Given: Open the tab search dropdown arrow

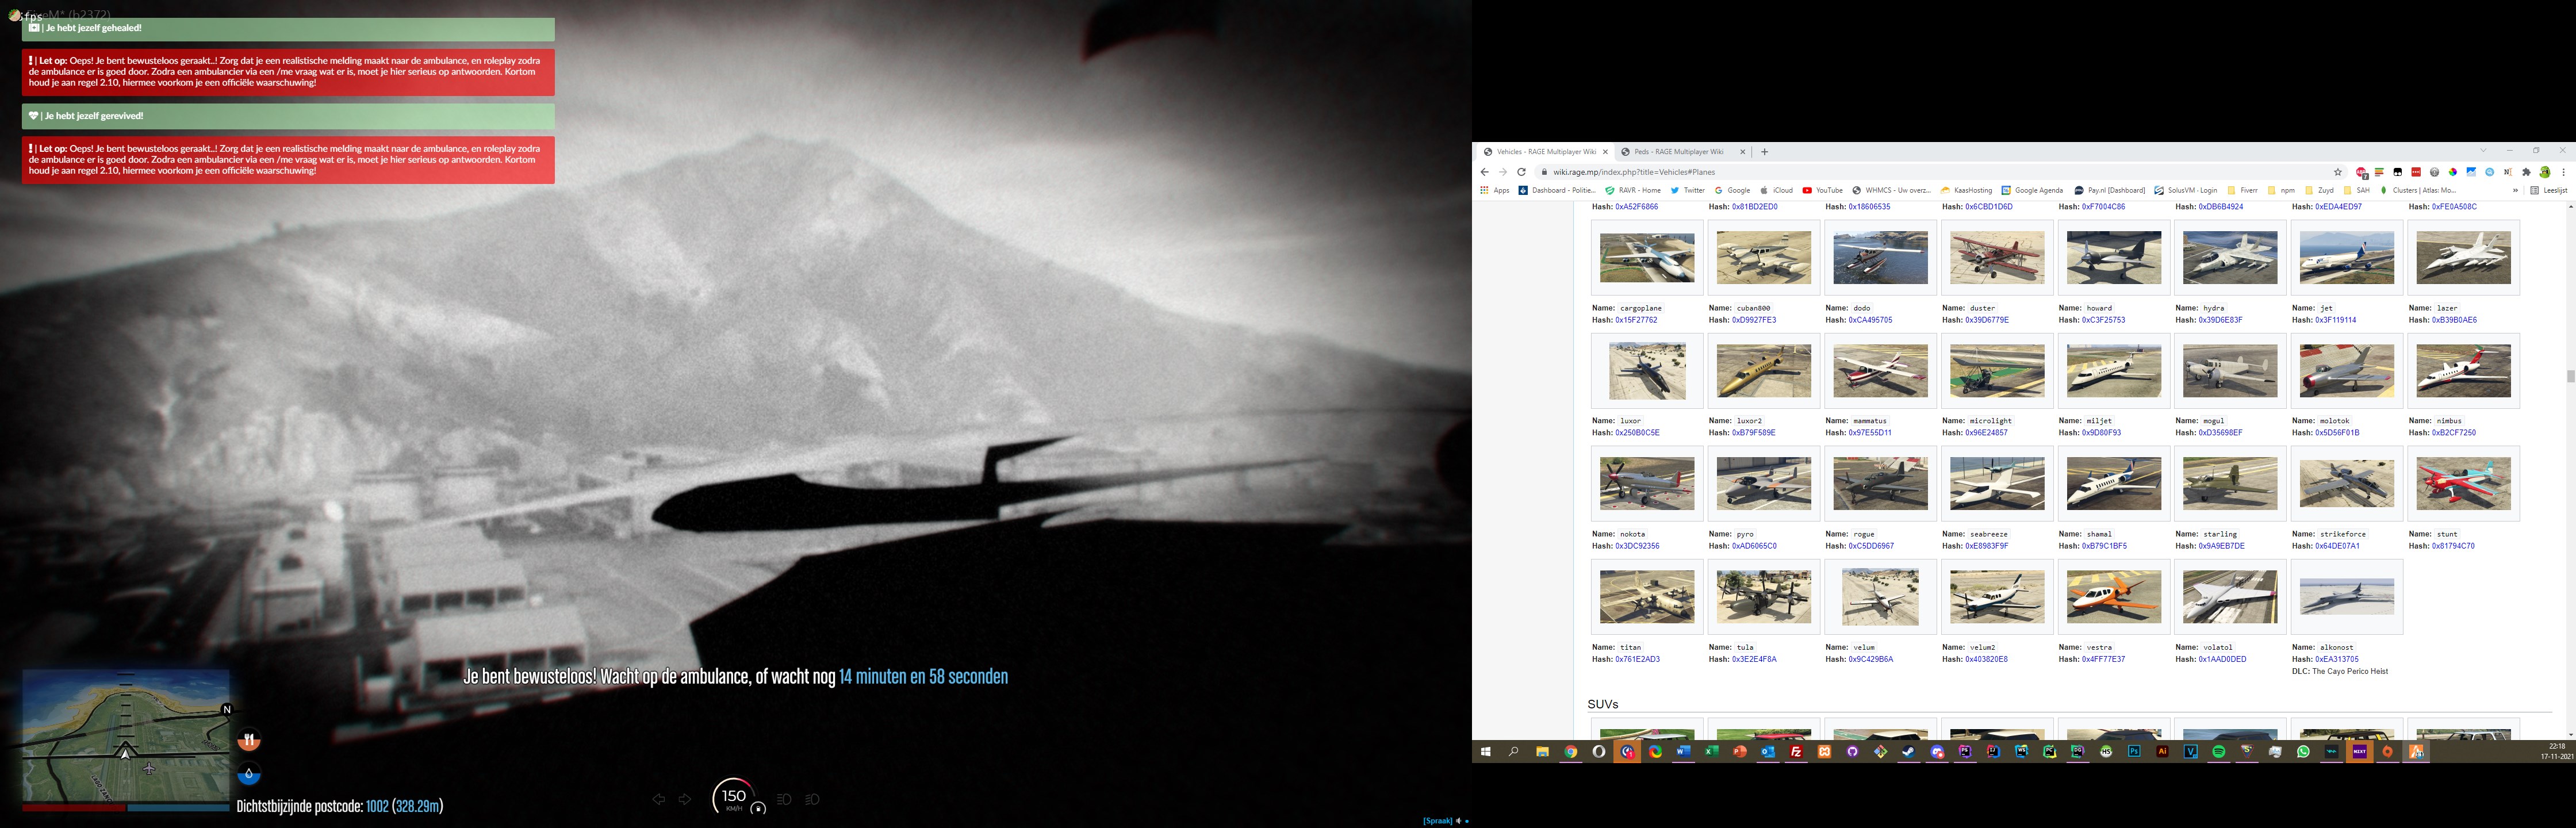Looking at the screenshot, I should [x=2483, y=151].
